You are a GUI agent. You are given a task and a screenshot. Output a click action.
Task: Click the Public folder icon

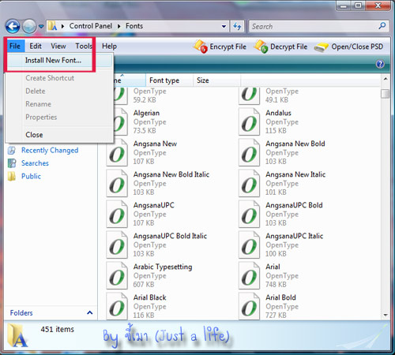(12, 176)
